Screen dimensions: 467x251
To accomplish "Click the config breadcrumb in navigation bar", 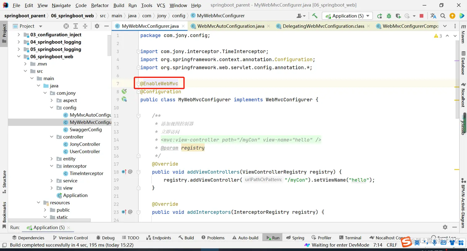I will pyautogui.click(x=179, y=15).
